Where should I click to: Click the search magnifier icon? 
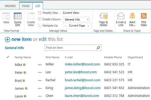coord(98,48)
